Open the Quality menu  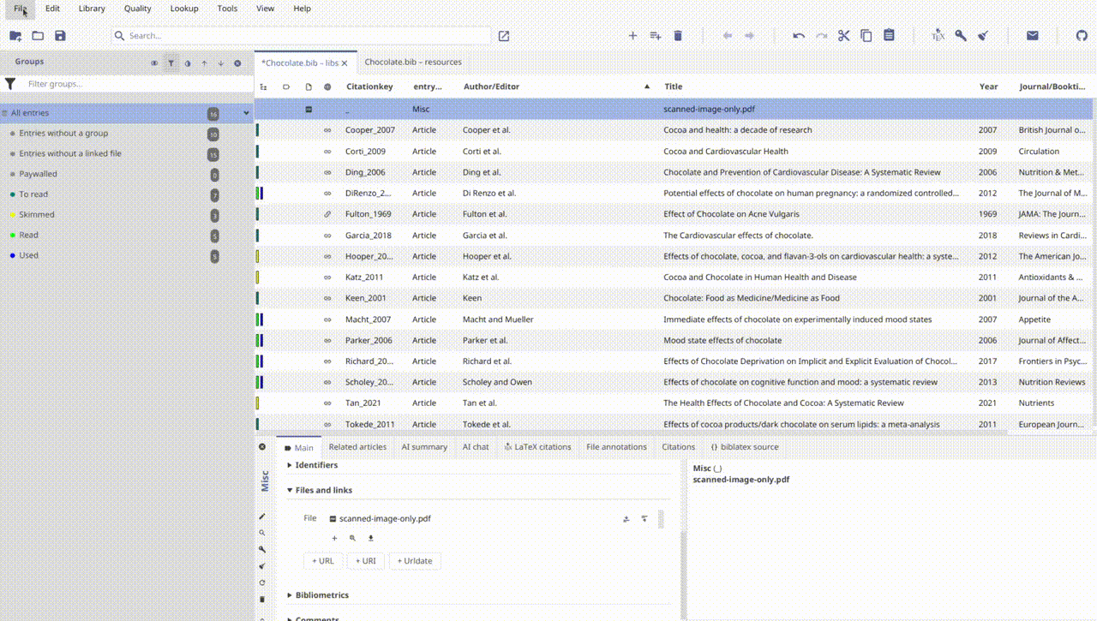pos(137,9)
